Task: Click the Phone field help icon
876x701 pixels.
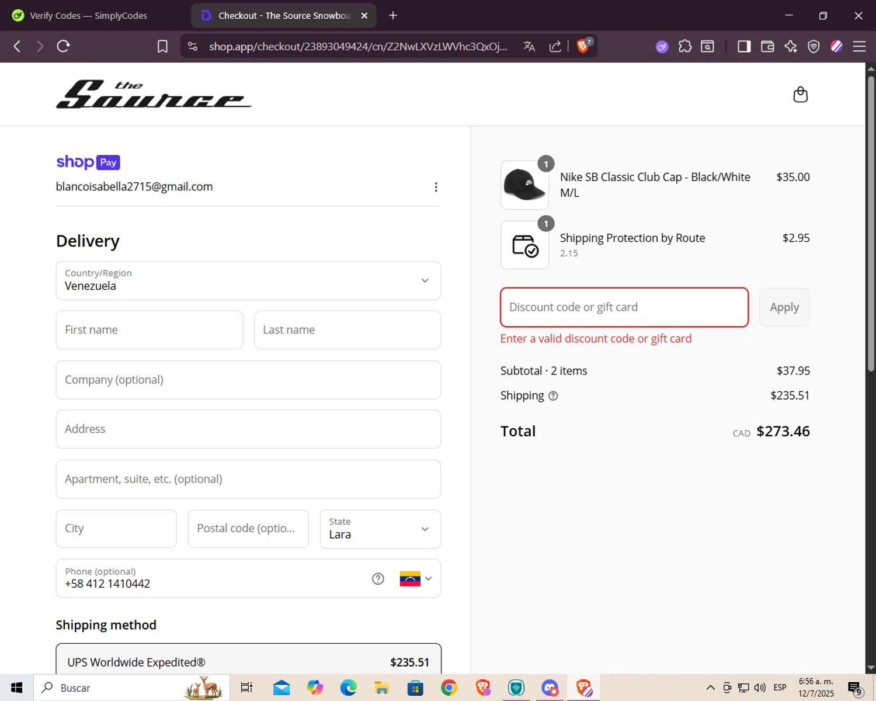Action: click(x=378, y=579)
